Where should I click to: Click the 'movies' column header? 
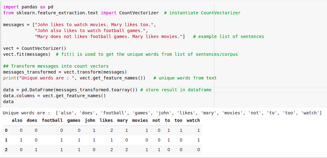(x=140, y=120)
